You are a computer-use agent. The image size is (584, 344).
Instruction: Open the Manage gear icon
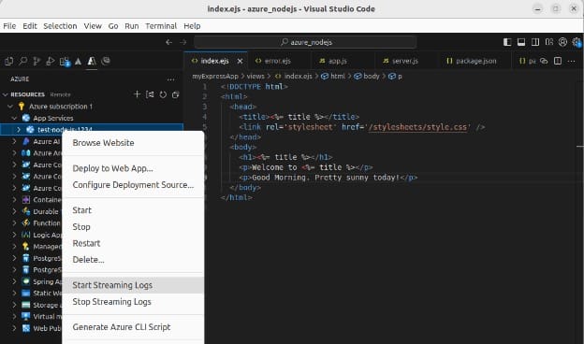[577, 42]
